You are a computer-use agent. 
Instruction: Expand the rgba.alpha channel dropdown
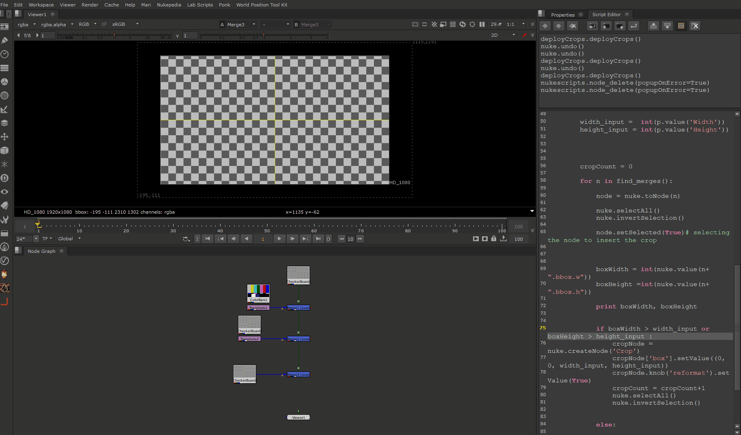coord(57,24)
